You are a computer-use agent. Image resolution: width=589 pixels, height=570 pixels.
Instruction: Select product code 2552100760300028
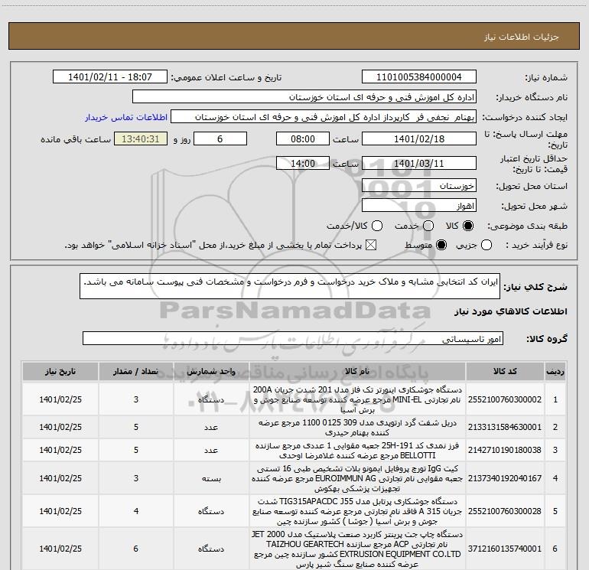(x=505, y=511)
